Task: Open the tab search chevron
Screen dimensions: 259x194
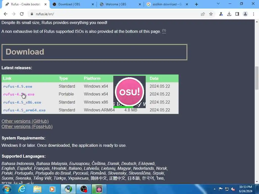Action: (x=218, y=4)
